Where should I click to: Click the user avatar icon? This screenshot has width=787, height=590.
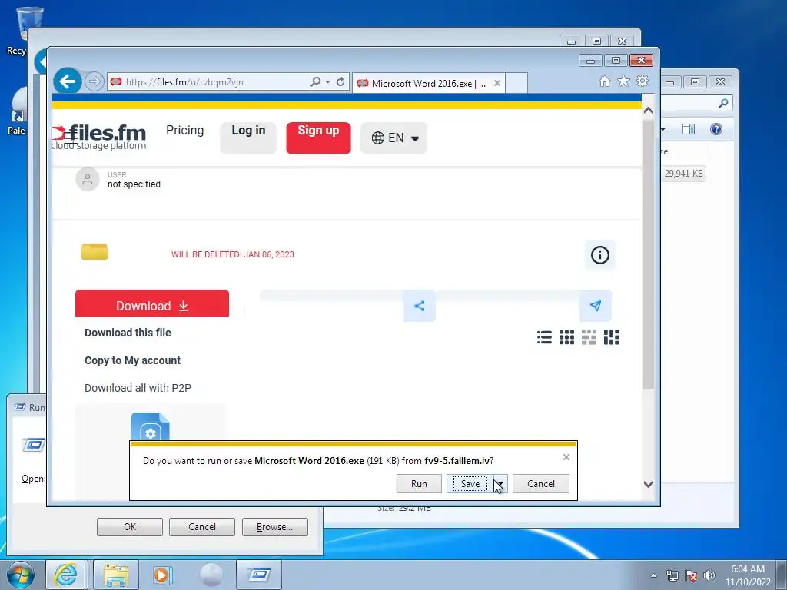point(88,179)
